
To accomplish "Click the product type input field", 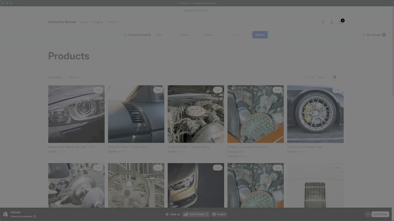I will 238,35.
